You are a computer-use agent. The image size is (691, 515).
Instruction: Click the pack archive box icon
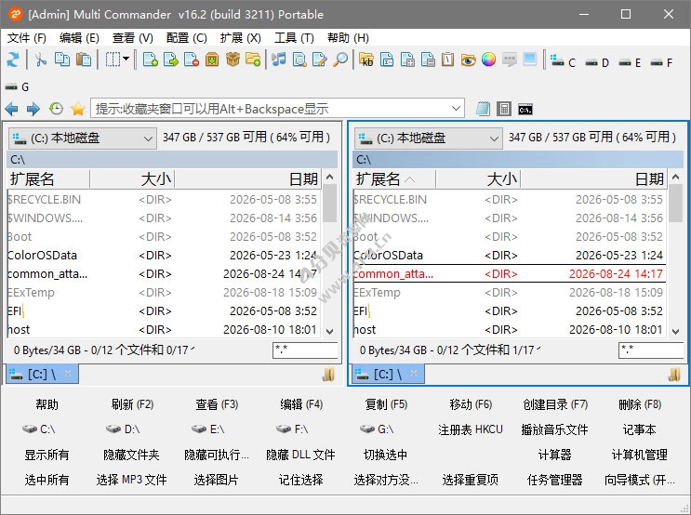pos(212,59)
